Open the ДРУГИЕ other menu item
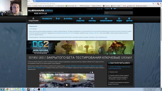Viewport: 162px width, 91px height. (129, 20)
